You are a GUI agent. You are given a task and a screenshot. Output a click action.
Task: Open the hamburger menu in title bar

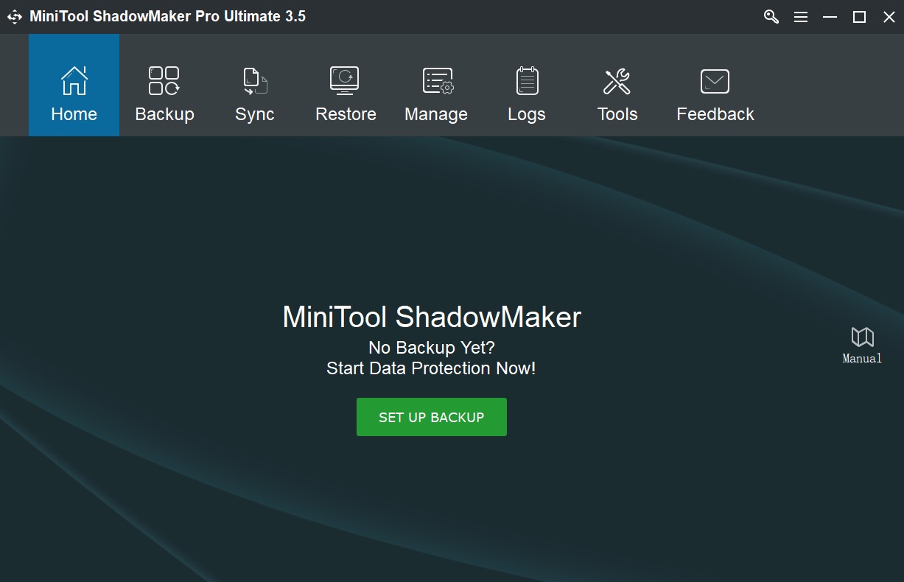click(801, 17)
